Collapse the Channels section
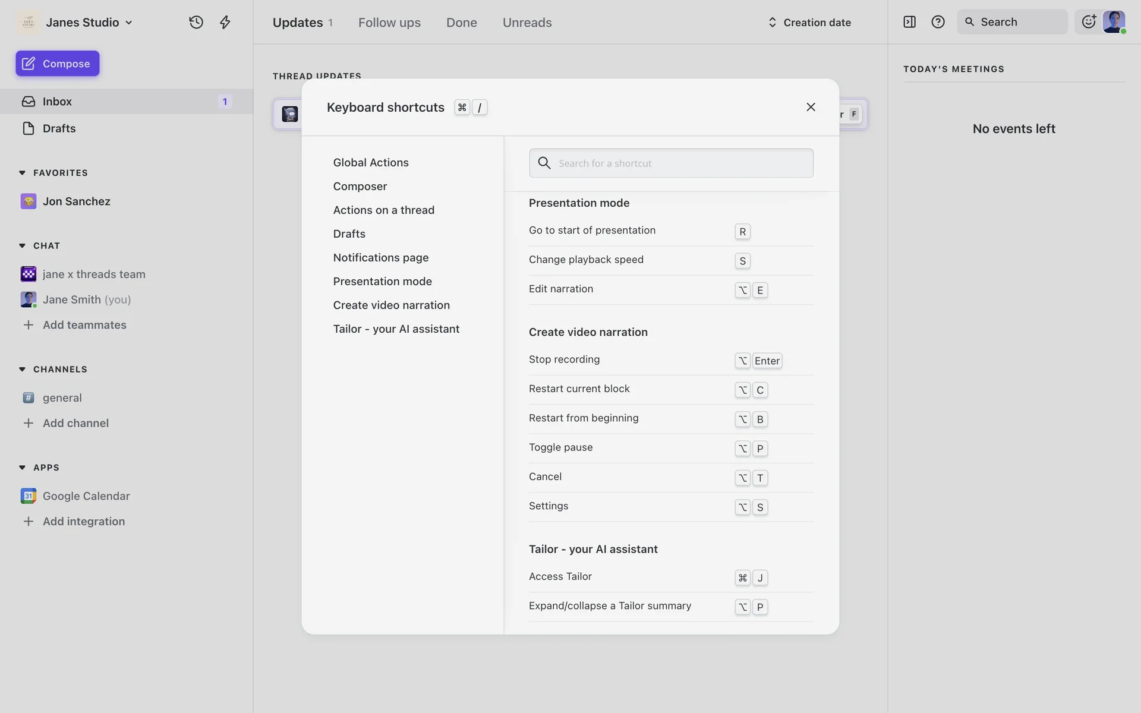The image size is (1141, 713). tap(22, 369)
